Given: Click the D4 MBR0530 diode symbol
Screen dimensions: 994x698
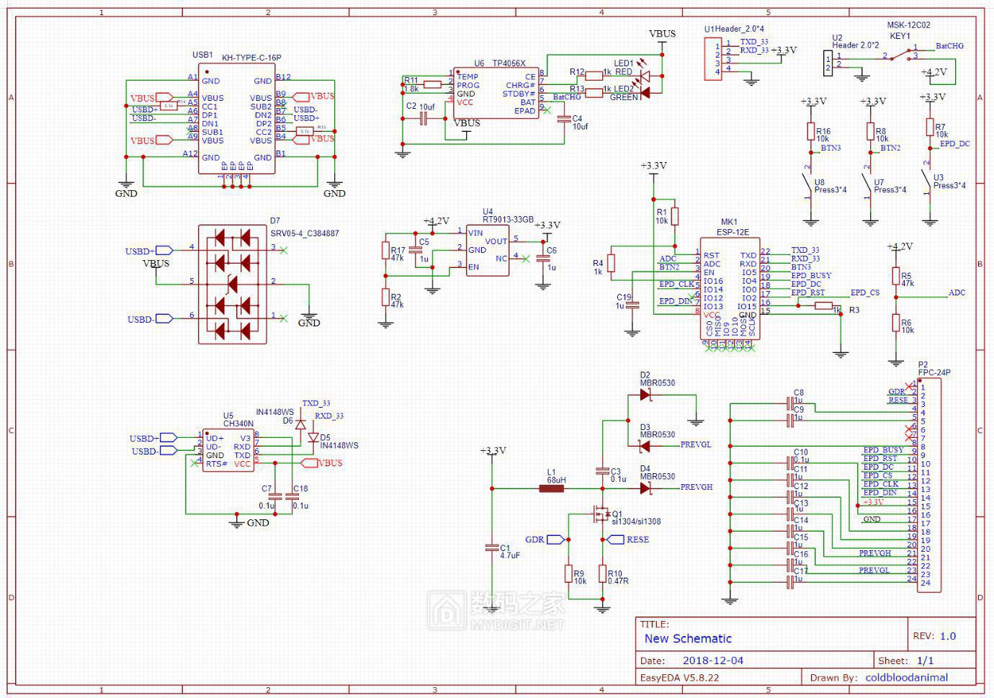Looking at the screenshot, I should [645, 488].
